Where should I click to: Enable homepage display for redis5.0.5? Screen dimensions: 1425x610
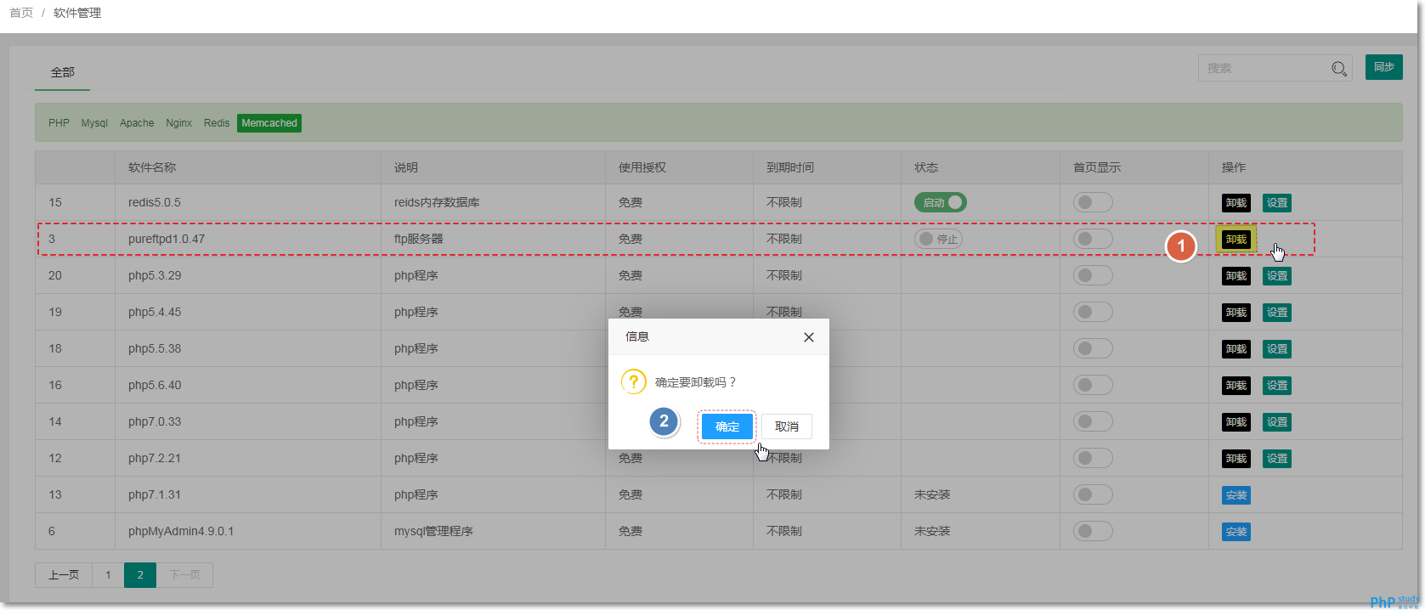pyautogui.click(x=1092, y=202)
